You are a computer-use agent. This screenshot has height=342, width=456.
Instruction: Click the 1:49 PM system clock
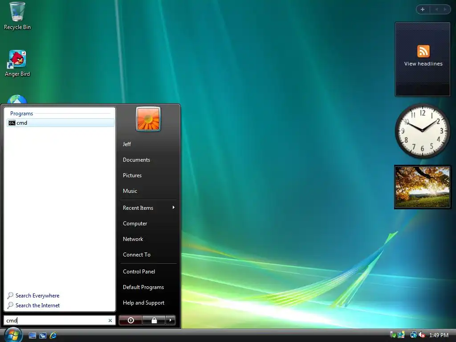tap(439, 335)
